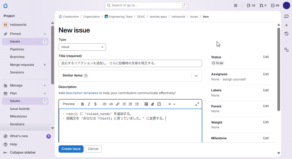292x159 pixels.
Task: Open the to-do list showing 98
Action: (275, 5)
